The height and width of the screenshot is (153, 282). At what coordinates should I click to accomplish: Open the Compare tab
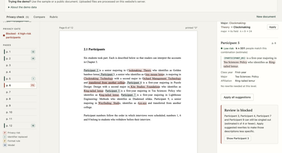point(39,17)
